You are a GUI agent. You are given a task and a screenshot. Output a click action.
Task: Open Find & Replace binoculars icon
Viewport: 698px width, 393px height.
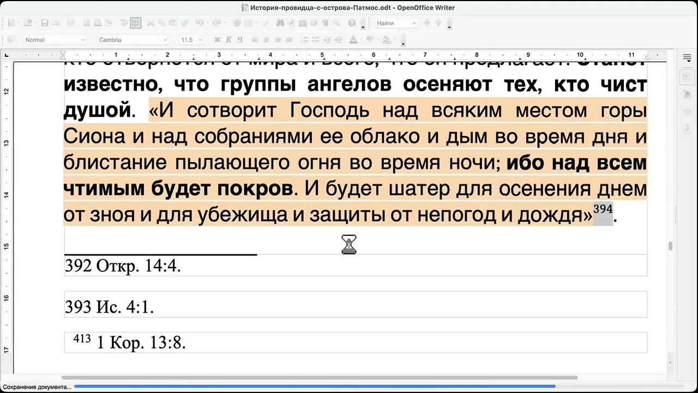280,23
